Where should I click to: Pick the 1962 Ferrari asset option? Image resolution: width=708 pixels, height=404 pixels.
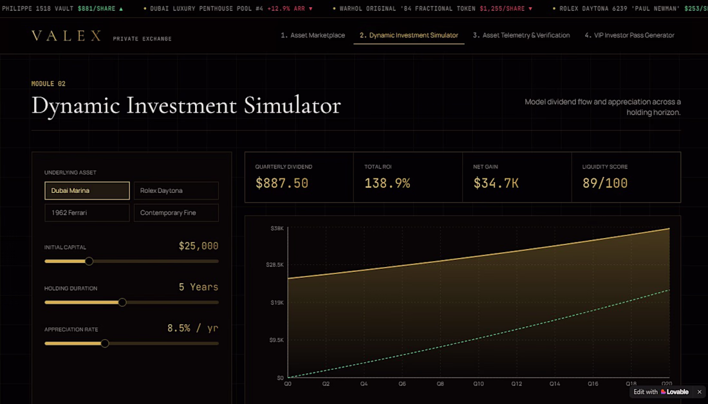coord(87,212)
